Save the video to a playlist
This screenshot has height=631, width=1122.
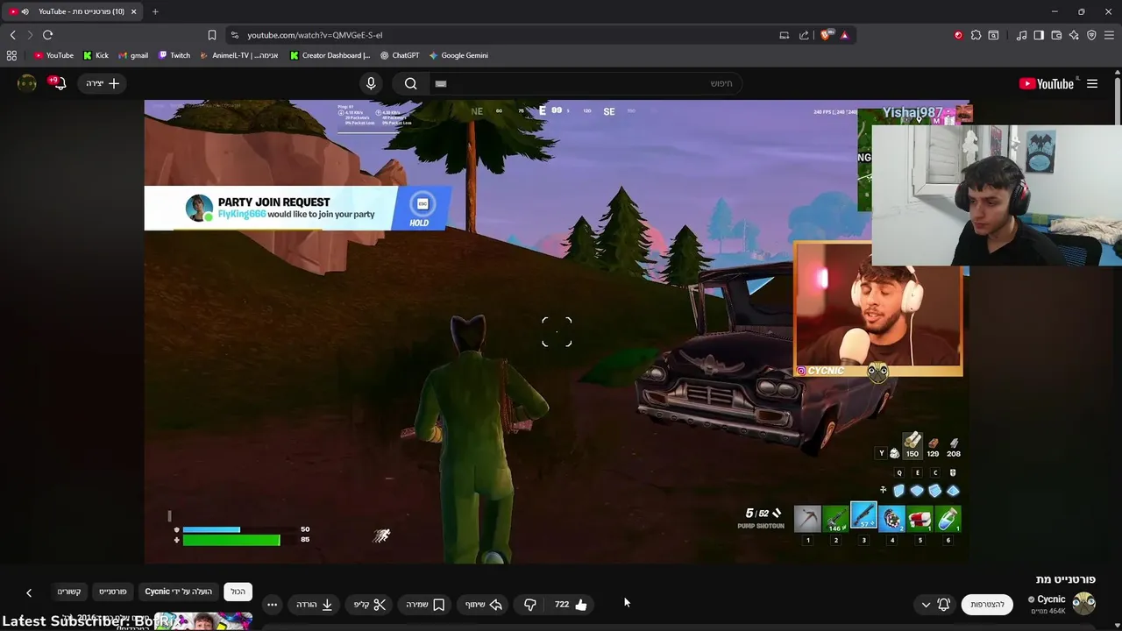(x=425, y=604)
